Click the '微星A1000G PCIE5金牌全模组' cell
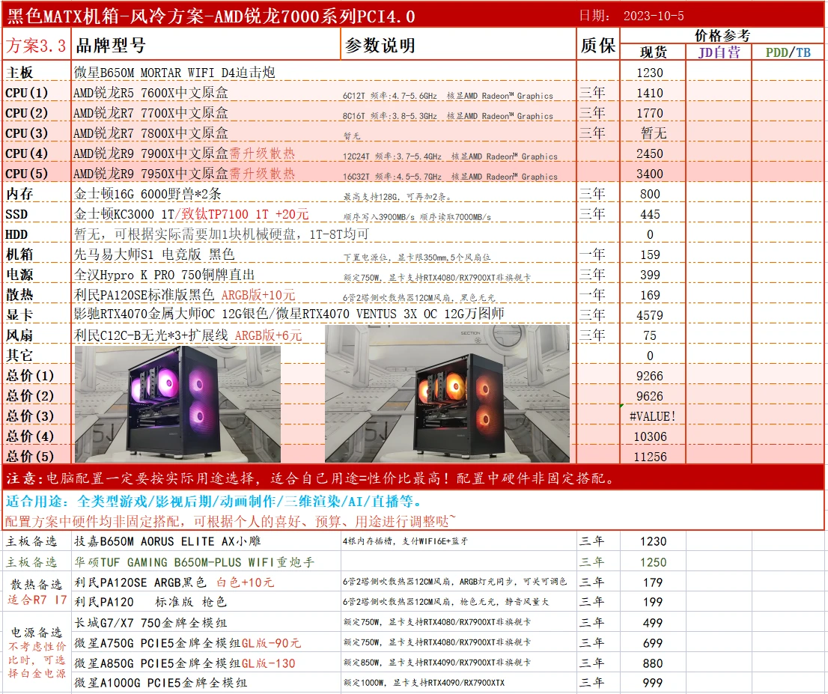Viewport: 828px width, 694px height. coord(160,682)
